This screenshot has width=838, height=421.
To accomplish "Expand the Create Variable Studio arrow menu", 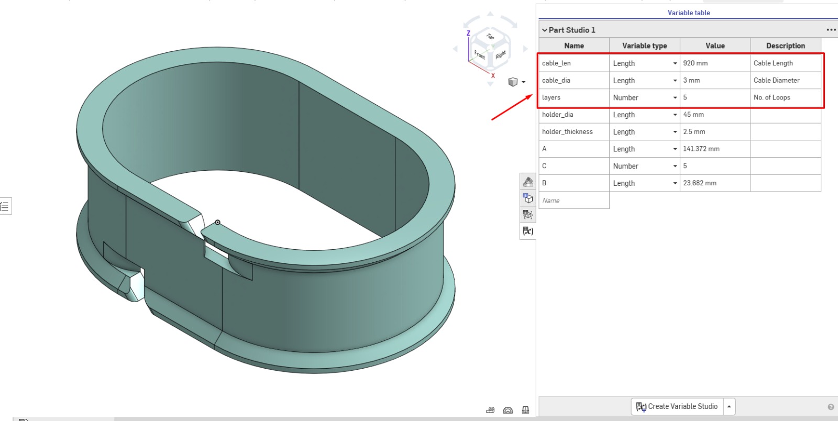I will pos(729,406).
